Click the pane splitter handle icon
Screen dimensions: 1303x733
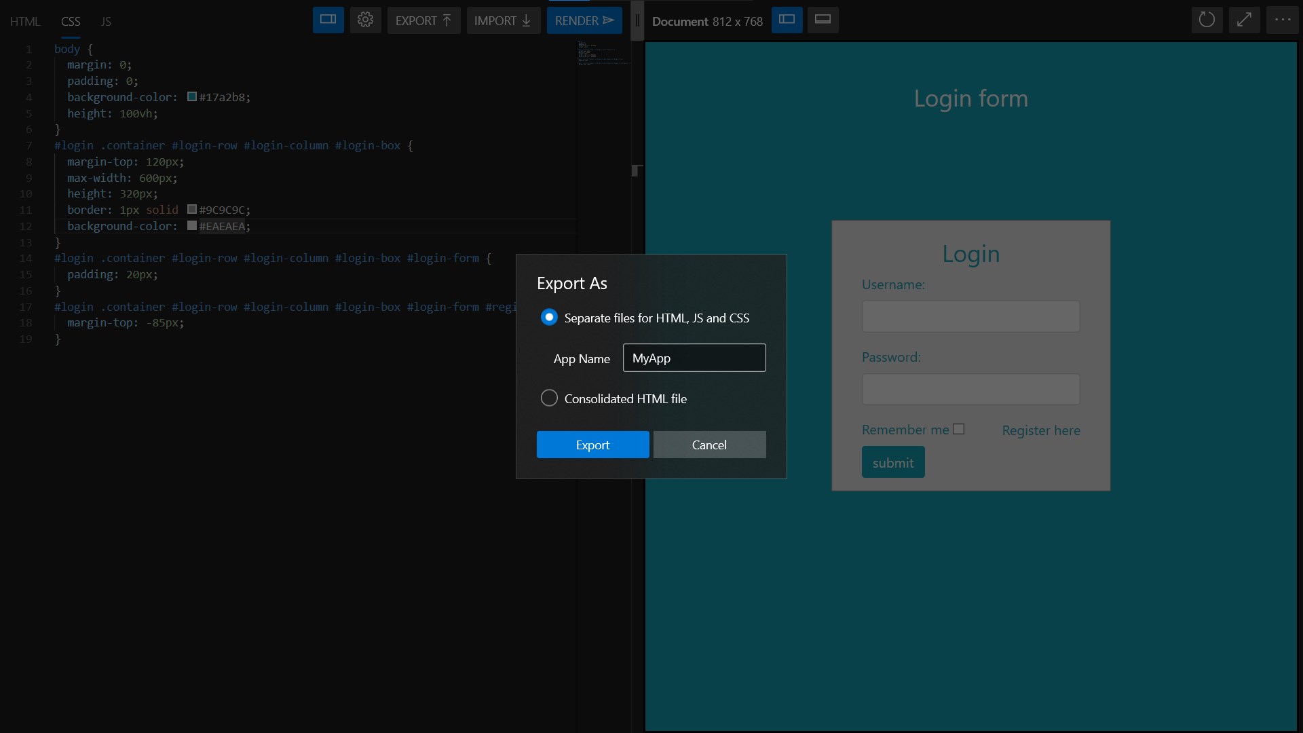(637, 20)
